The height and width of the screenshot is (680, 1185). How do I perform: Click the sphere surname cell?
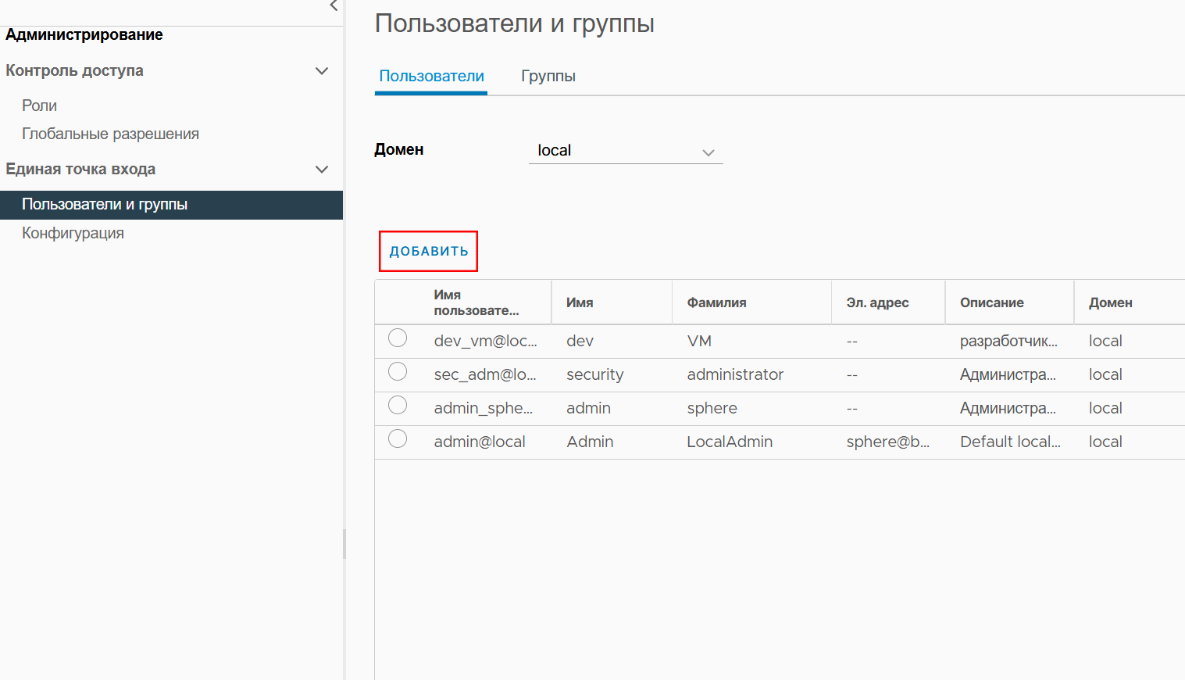click(x=712, y=409)
